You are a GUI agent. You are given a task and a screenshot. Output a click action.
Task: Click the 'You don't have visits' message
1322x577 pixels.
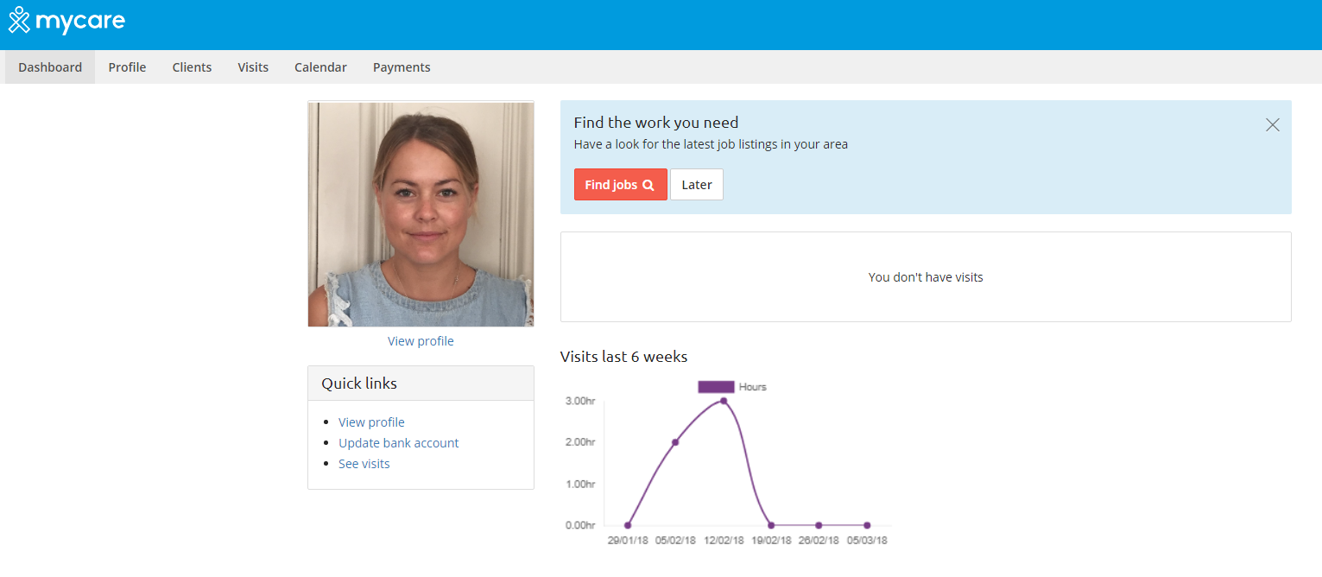(x=926, y=277)
